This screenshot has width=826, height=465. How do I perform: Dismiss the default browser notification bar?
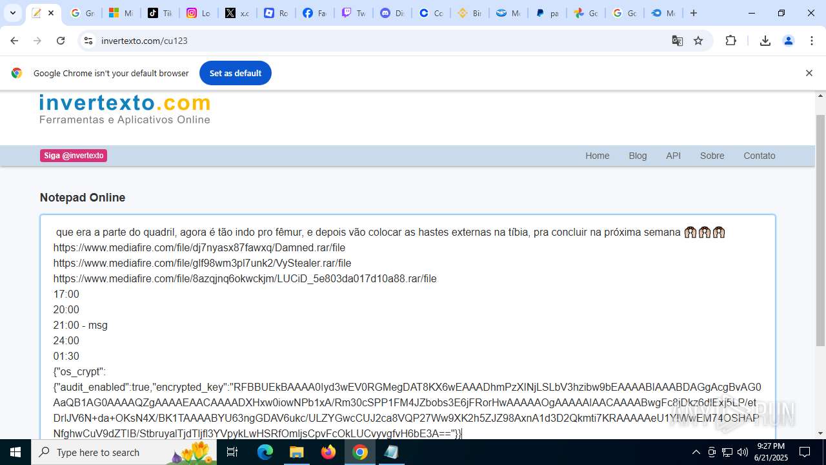pos(809,73)
